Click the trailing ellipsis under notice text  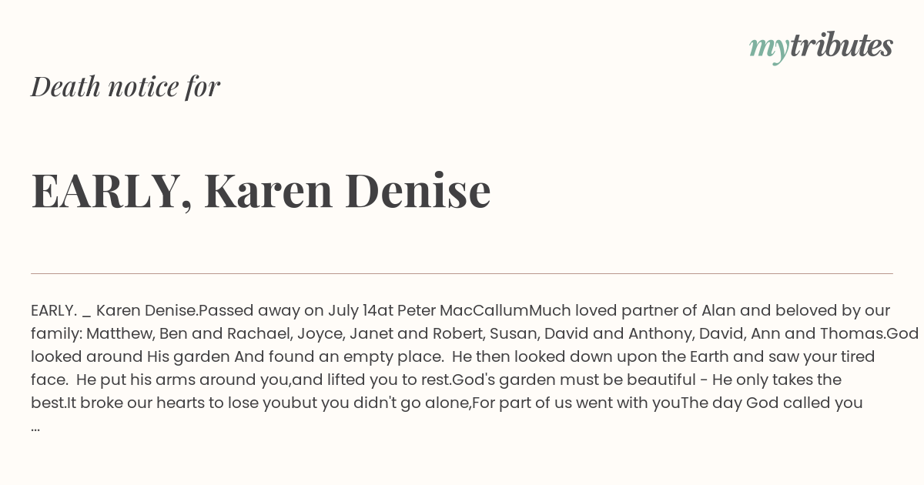(35, 428)
